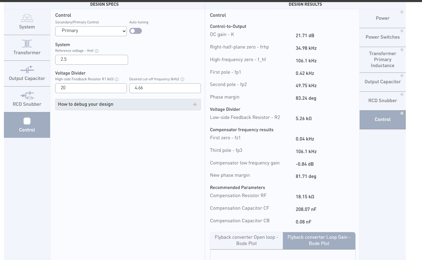Click the Reference voltage Vref input field

[91, 60]
